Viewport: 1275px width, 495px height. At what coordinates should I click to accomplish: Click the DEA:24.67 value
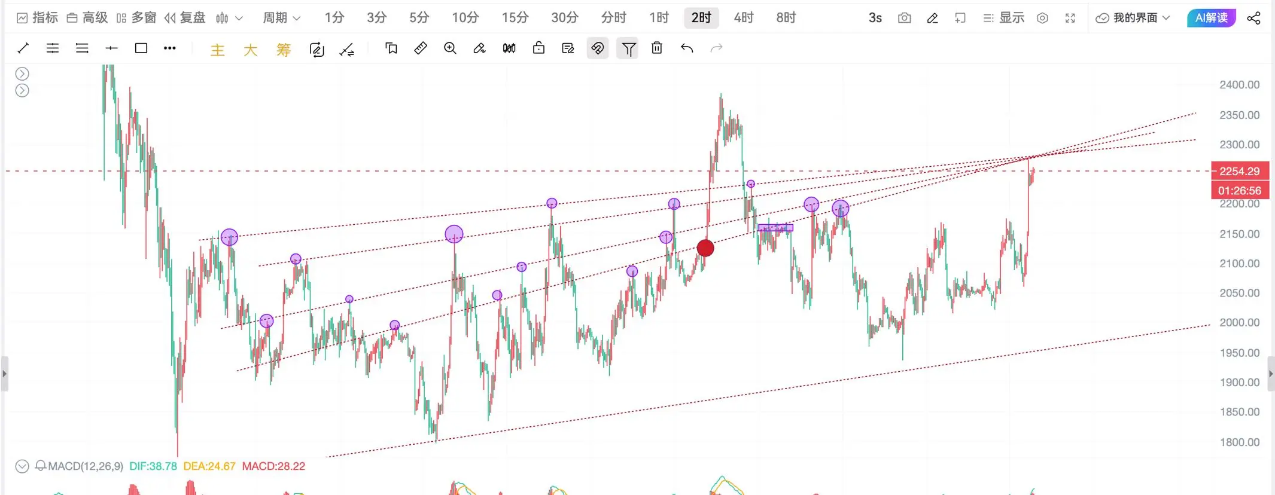click(x=209, y=466)
